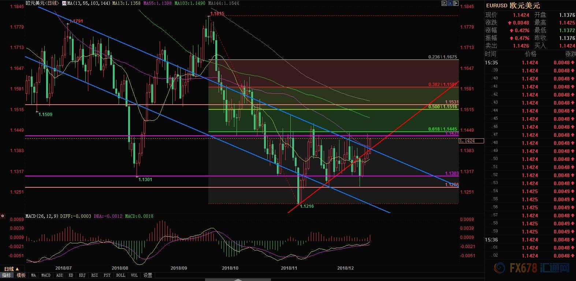Viewport: 576px width, 281px height.
Task: Click the 15:36 tick row
Action: tap(530, 240)
